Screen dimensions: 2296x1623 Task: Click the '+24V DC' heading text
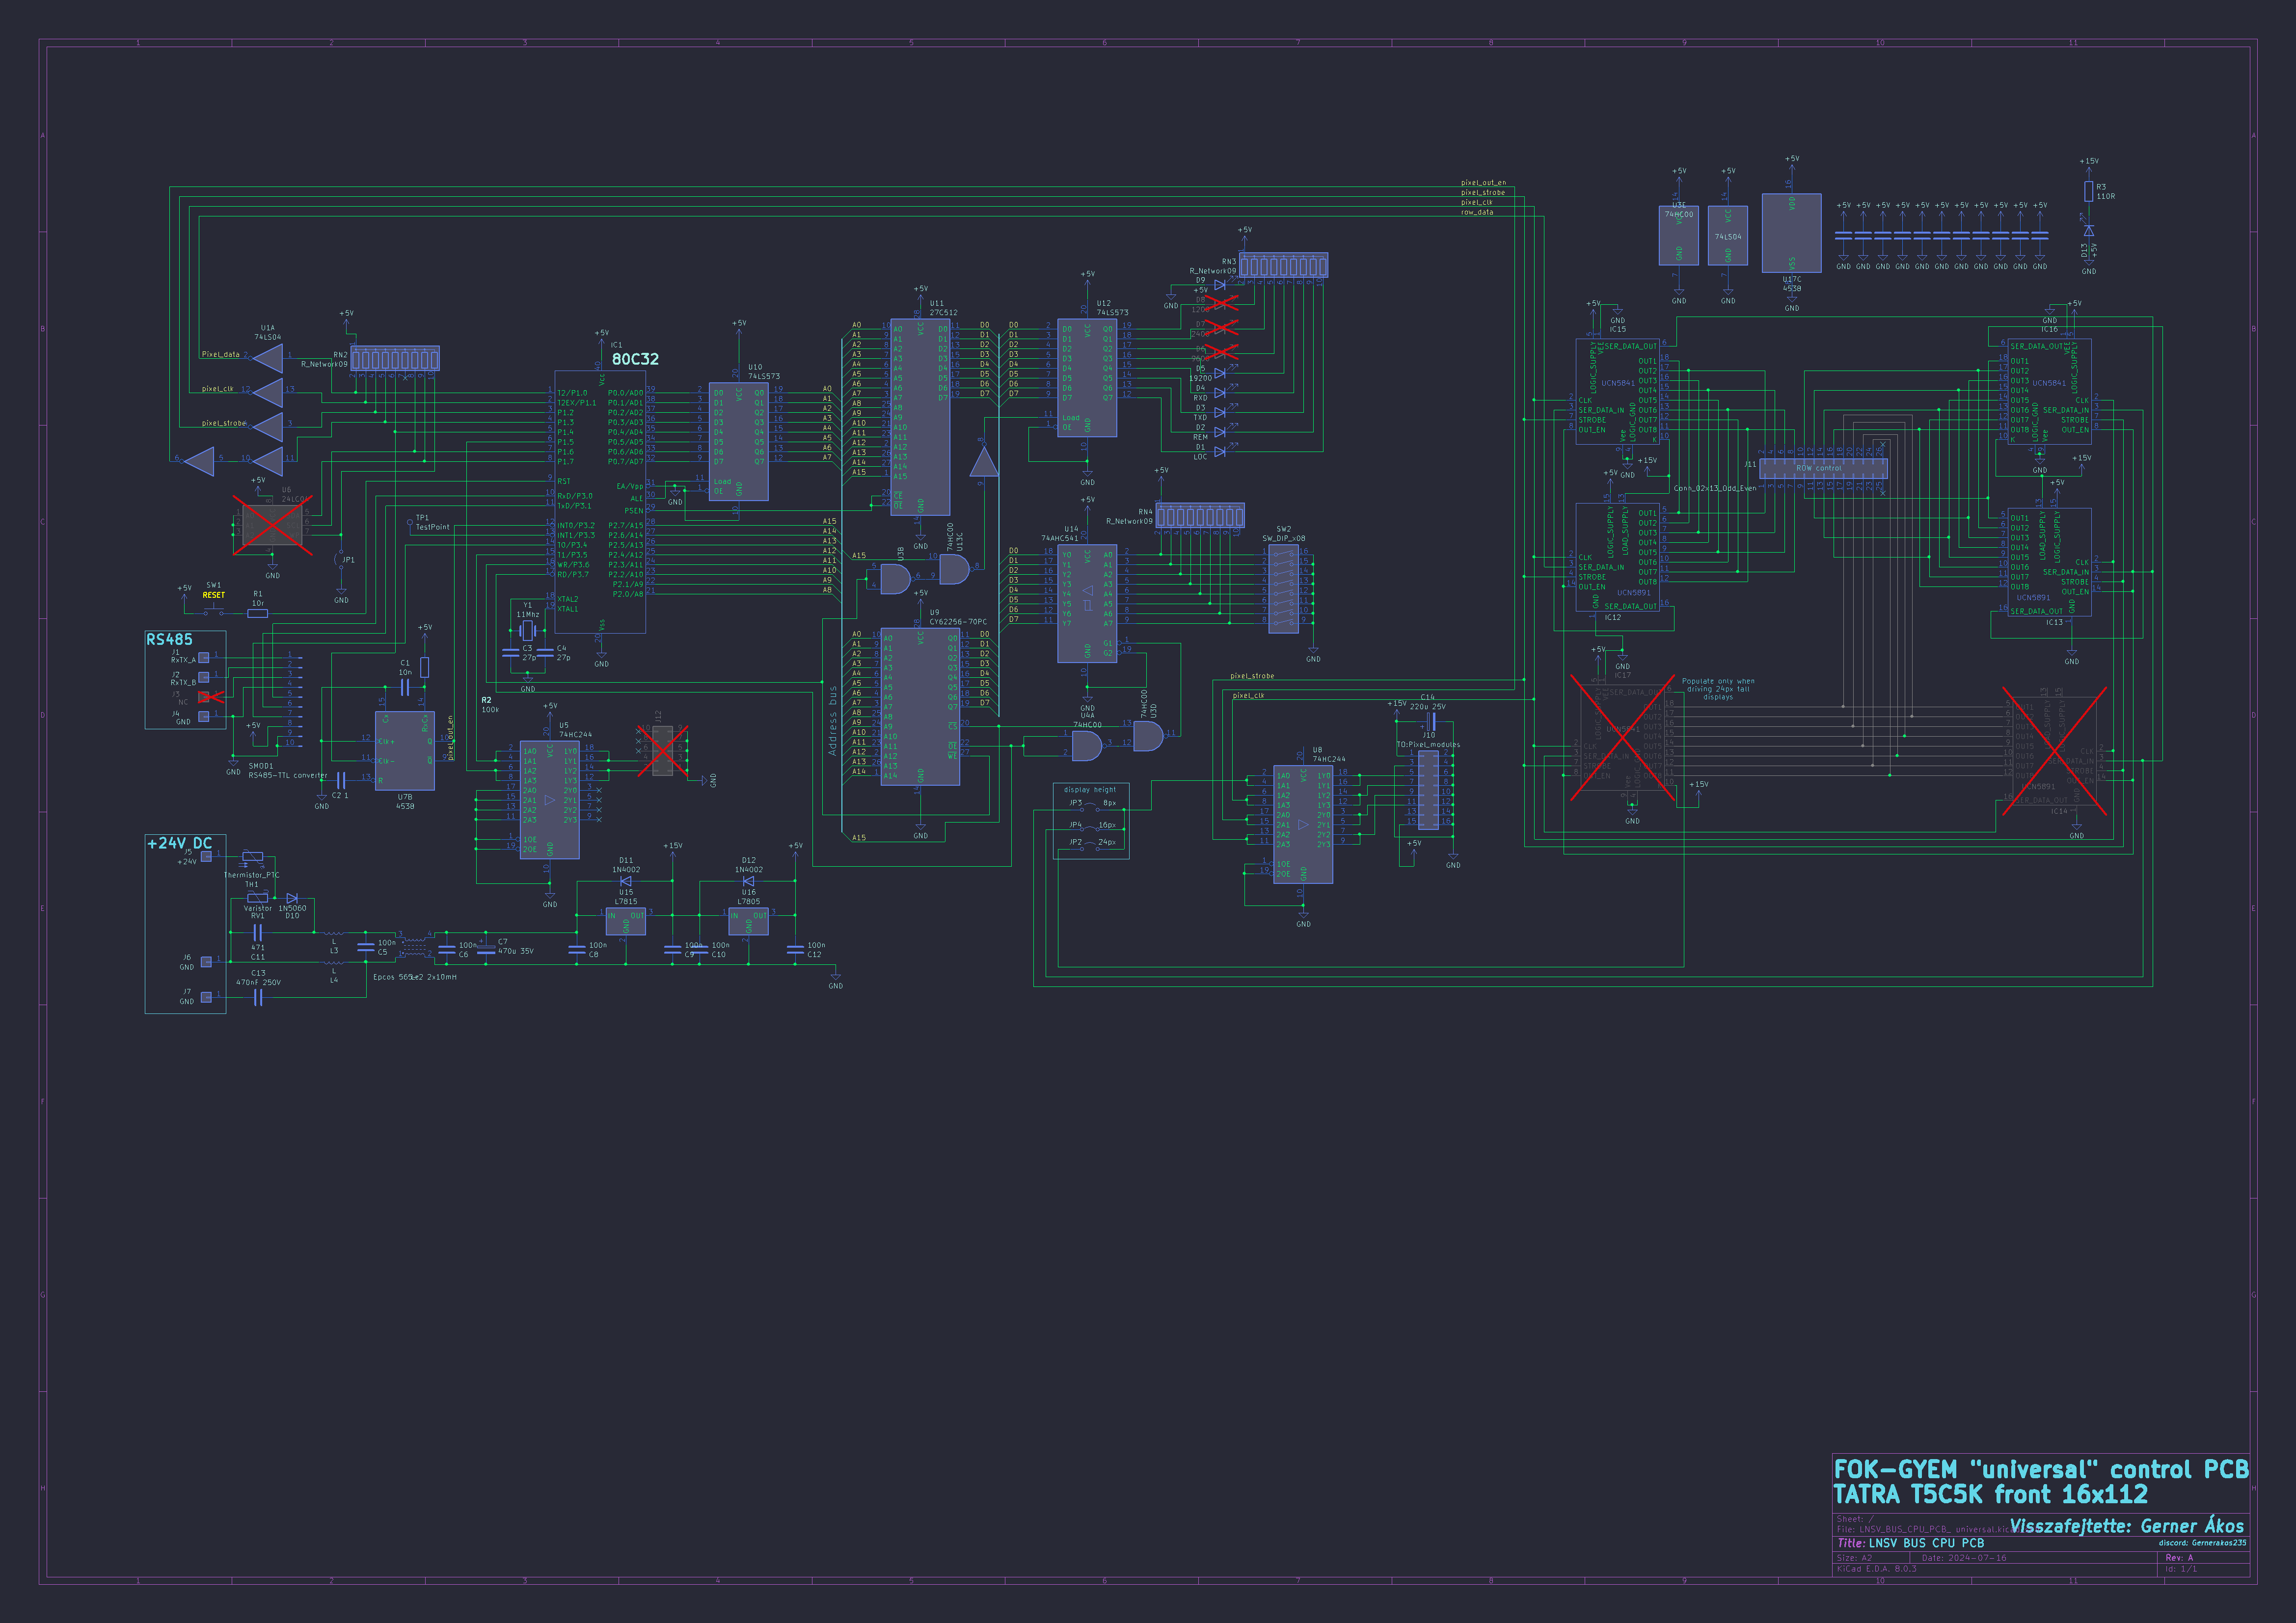click(179, 844)
